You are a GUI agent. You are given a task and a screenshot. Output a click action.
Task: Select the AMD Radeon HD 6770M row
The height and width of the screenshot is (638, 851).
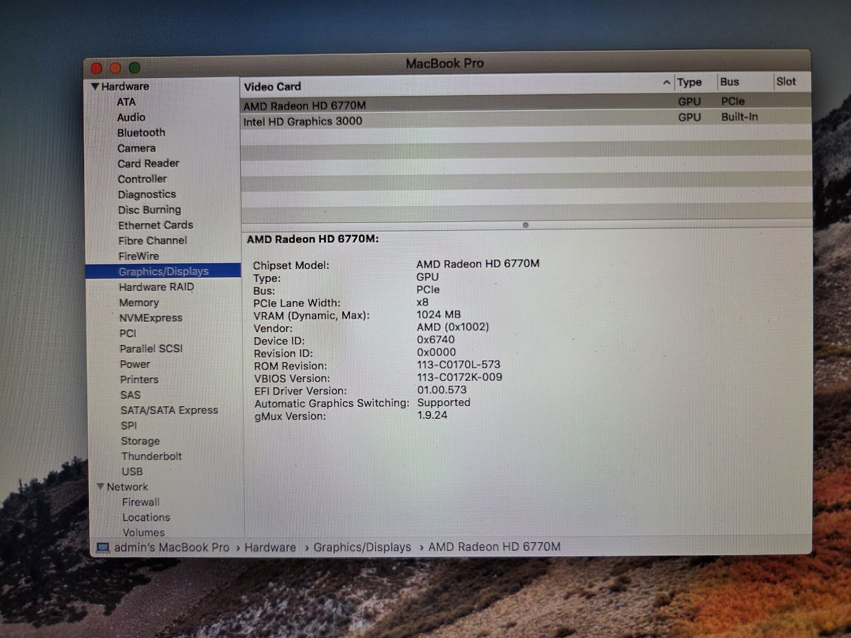(x=305, y=106)
